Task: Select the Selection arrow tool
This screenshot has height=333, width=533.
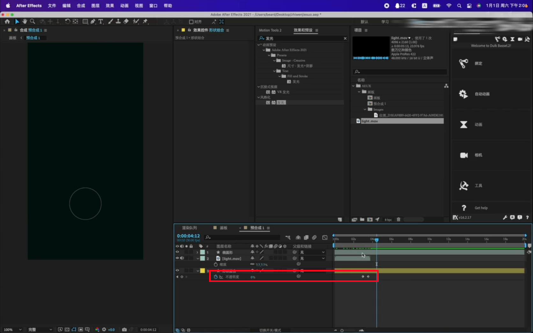Action: tap(17, 21)
